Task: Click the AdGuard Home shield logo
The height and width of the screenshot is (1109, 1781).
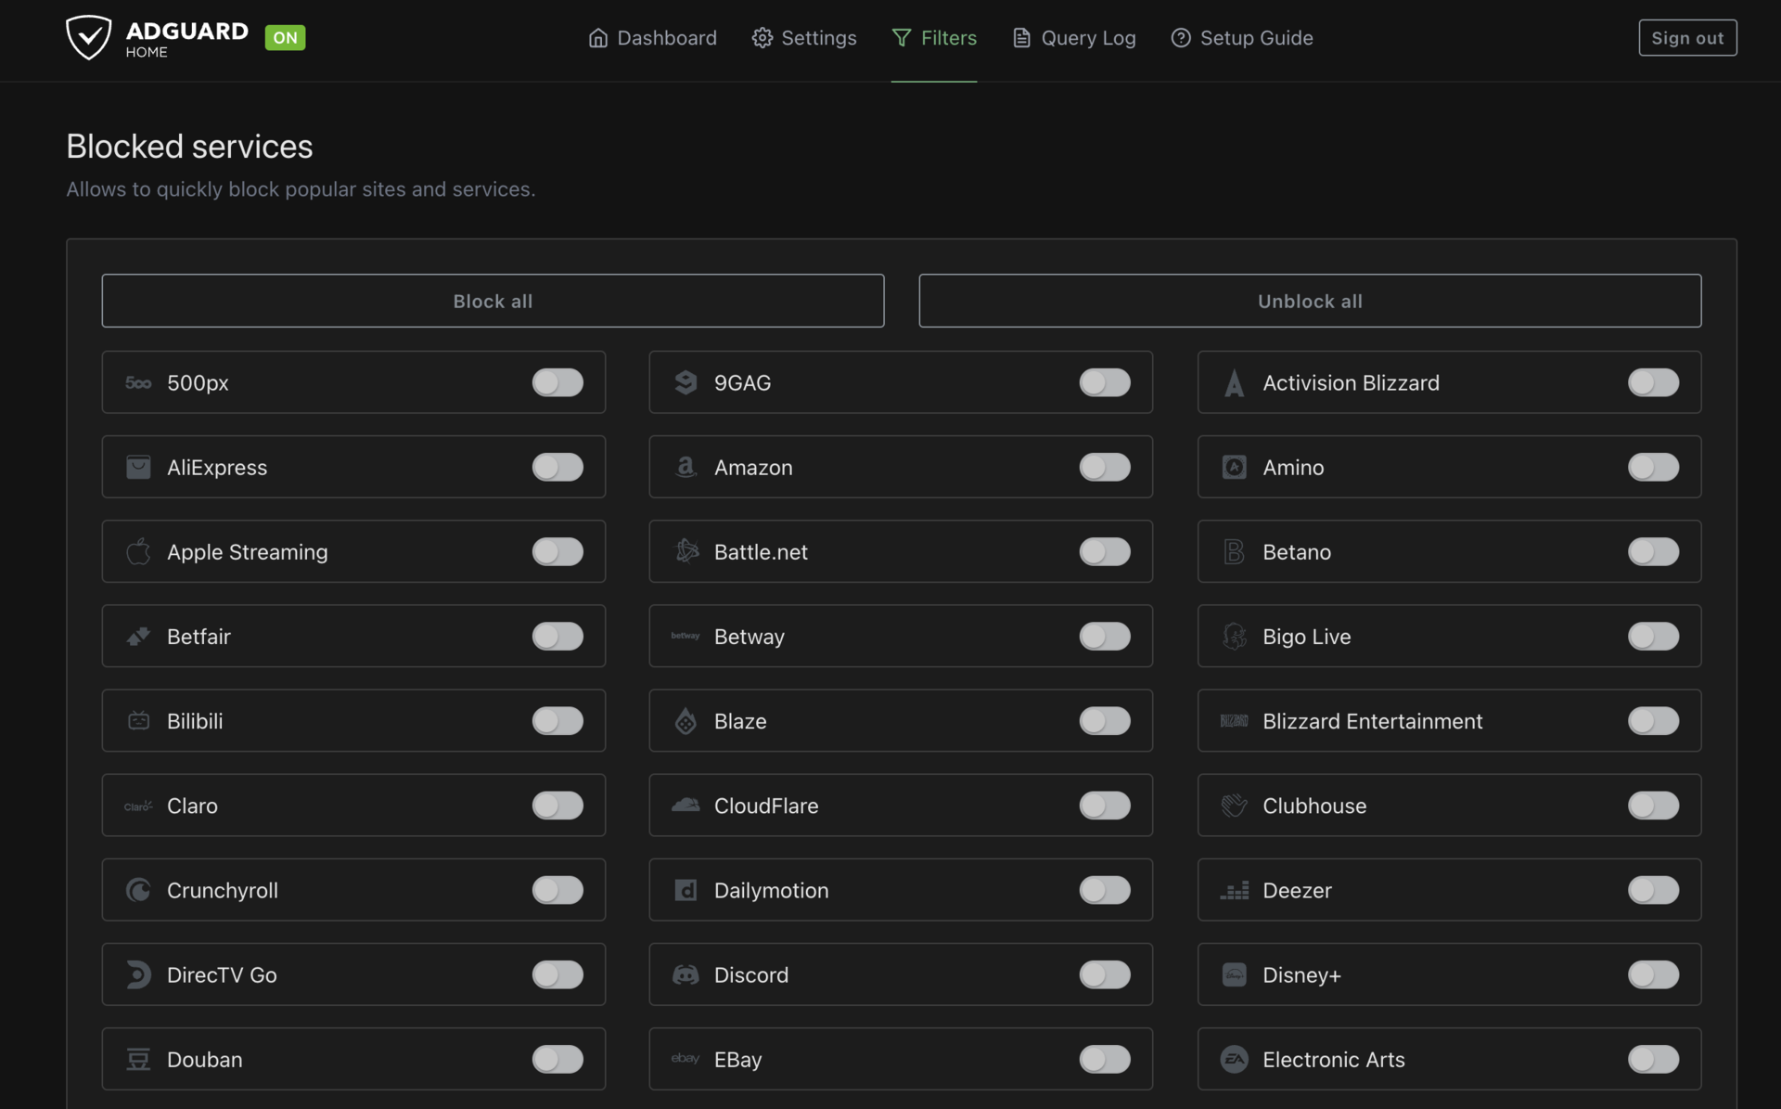Action: [x=89, y=37]
